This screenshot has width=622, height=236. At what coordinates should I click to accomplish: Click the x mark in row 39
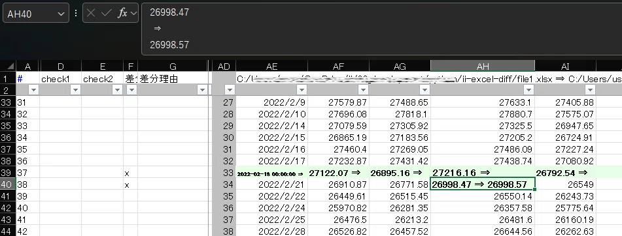(127, 173)
